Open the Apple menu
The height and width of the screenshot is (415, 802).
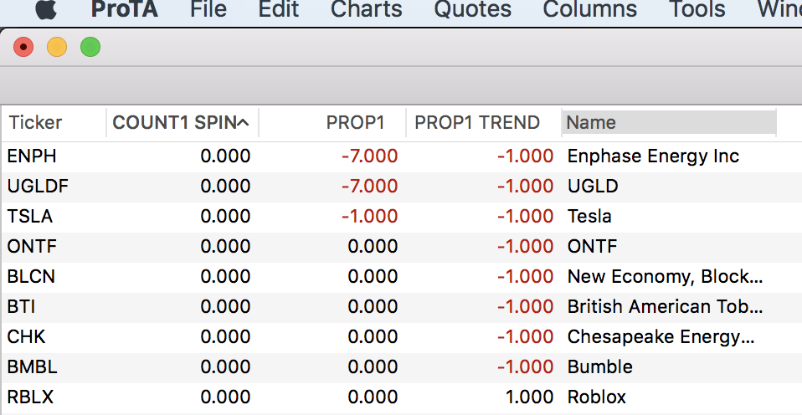[x=46, y=9]
